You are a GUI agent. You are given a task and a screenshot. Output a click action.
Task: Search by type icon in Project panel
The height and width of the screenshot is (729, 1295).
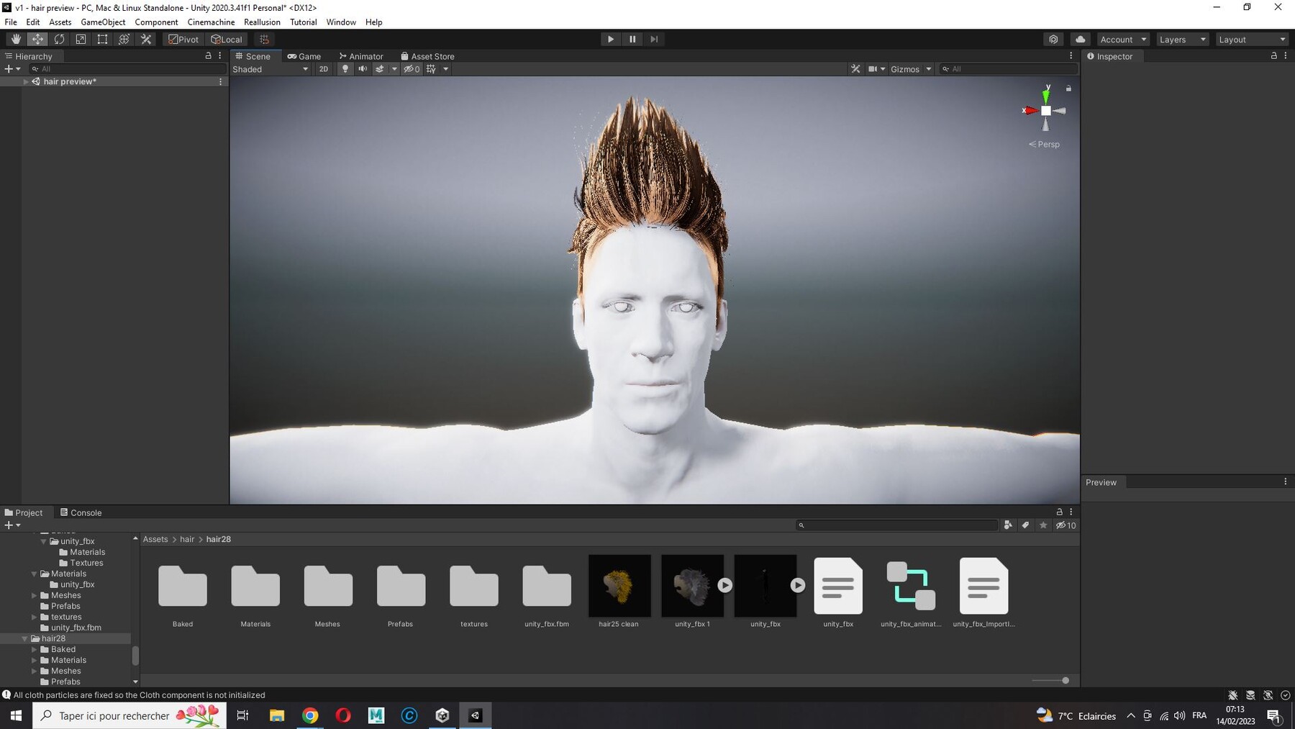tap(1008, 525)
